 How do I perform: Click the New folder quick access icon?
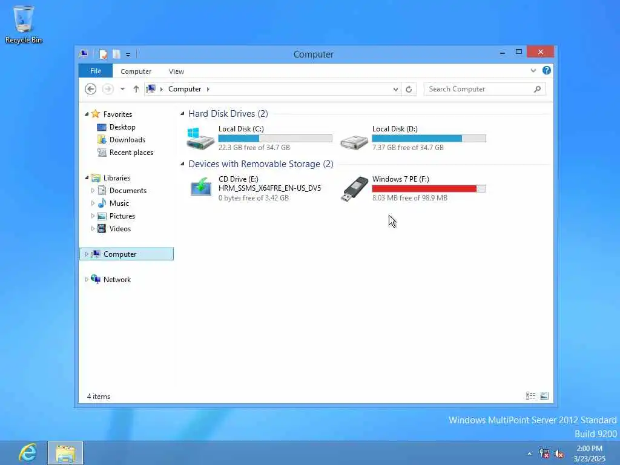(116, 54)
